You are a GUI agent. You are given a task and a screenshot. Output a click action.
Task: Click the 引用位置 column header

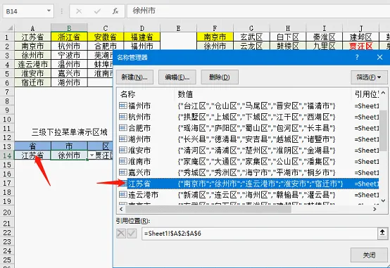pos(367,94)
